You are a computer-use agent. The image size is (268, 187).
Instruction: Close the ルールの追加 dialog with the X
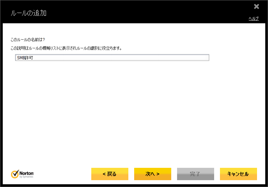pyautogui.click(x=256, y=7)
